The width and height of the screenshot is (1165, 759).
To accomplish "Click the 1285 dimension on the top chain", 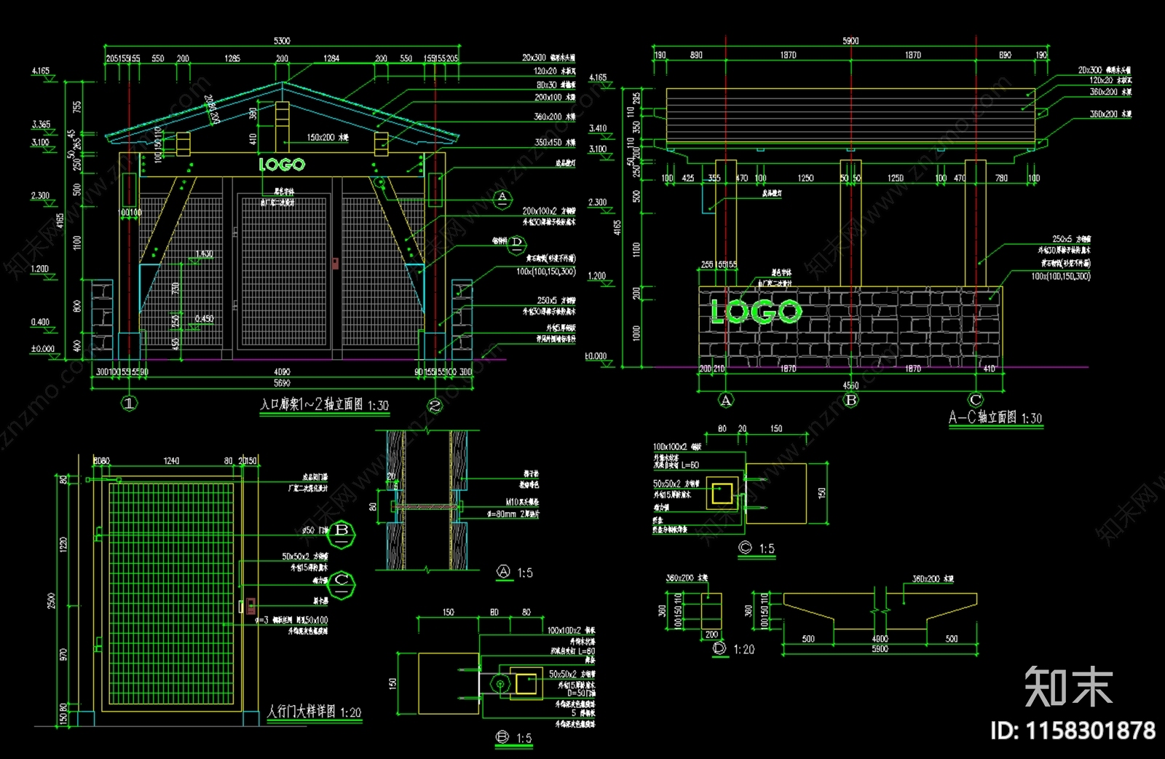I will coord(232,58).
